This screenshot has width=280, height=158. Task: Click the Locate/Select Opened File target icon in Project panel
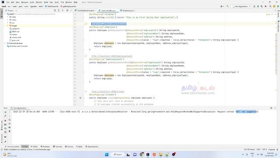55,11
